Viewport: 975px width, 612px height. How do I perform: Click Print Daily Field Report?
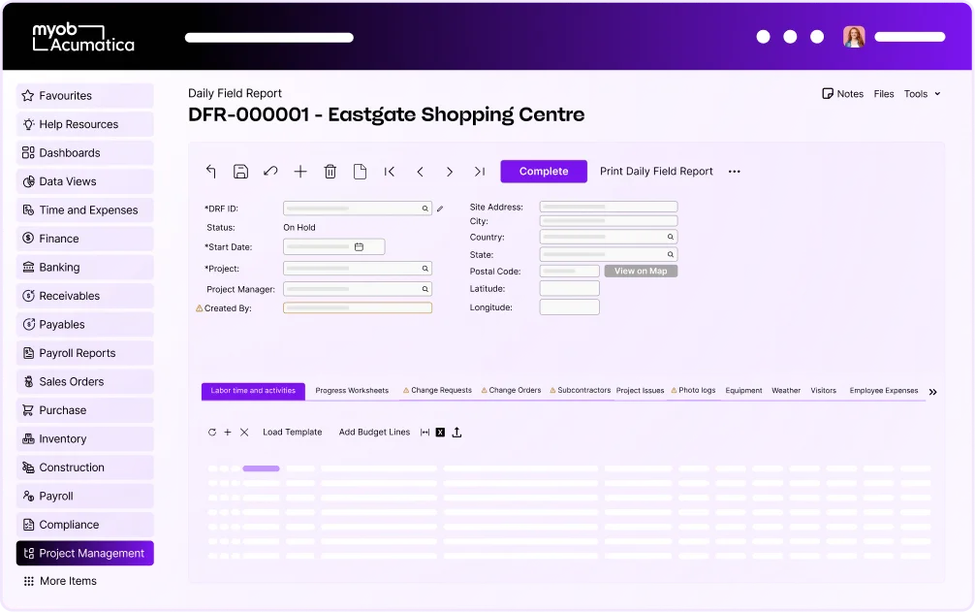[656, 171]
